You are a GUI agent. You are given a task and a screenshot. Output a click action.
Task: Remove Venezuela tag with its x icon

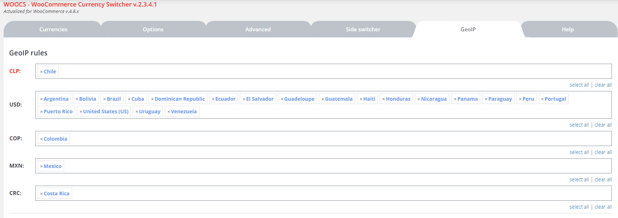pyautogui.click(x=169, y=112)
